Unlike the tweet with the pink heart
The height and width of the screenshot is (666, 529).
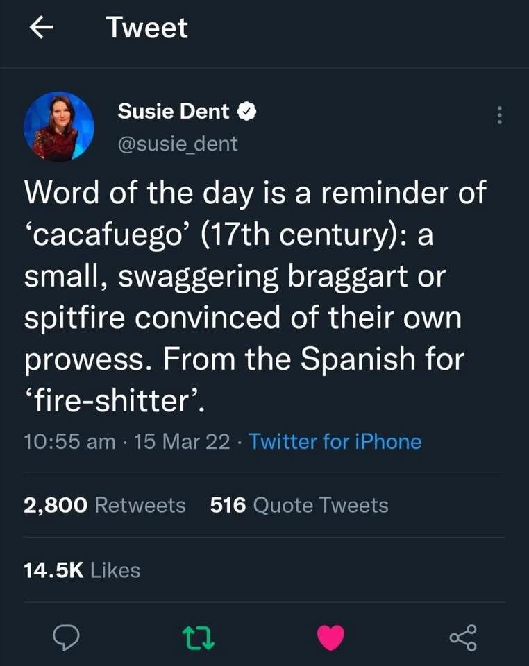pyautogui.click(x=330, y=638)
